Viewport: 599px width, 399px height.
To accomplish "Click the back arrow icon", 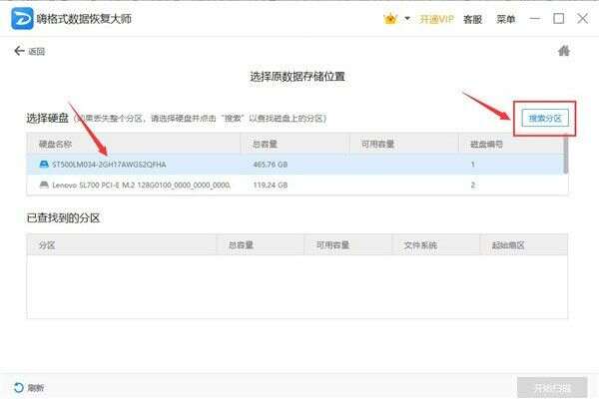I will 19,51.
